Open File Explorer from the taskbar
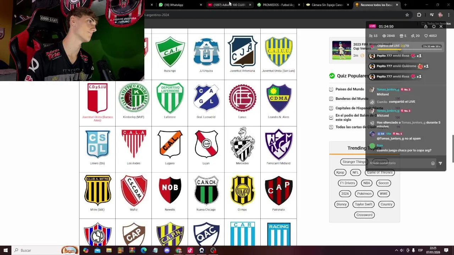This screenshot has height=255, width=454. (109, 250)
